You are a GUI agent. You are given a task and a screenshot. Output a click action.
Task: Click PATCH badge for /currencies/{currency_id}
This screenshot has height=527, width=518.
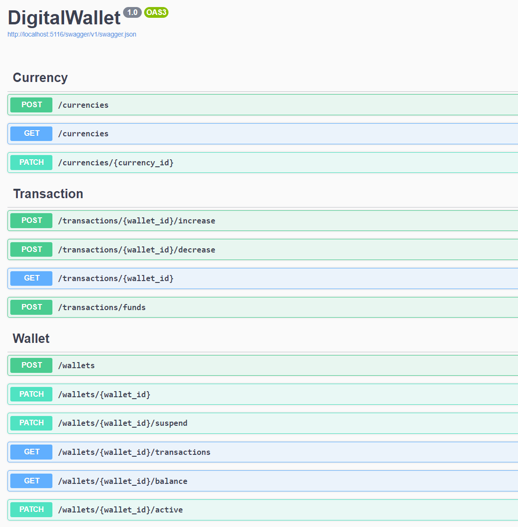coord(31,163)
